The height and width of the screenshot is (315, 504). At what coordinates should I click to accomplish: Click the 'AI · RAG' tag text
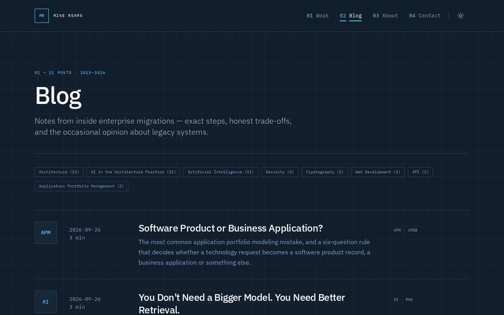403,300
